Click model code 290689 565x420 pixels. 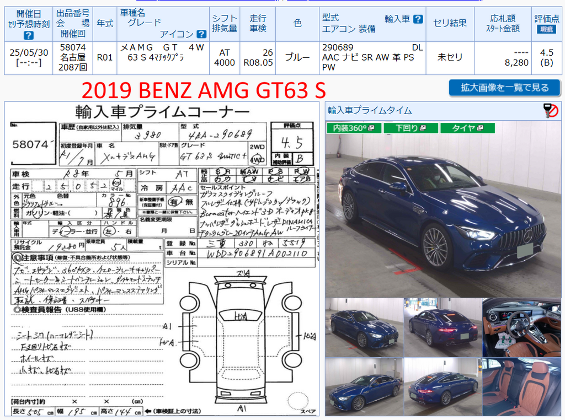(x=338, y=47)
